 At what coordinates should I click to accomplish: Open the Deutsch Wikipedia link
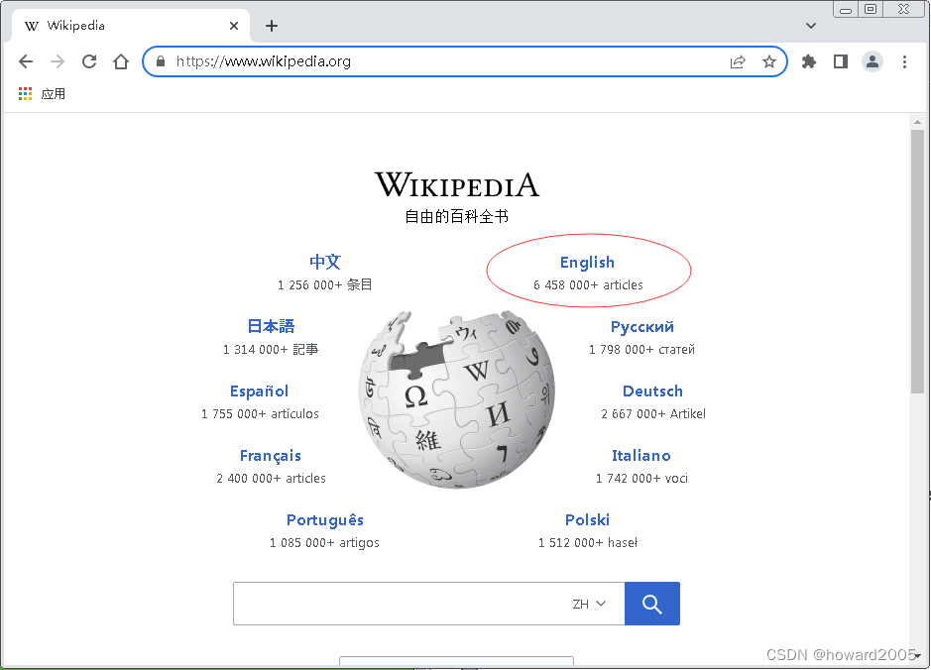(x=652, y=391)
